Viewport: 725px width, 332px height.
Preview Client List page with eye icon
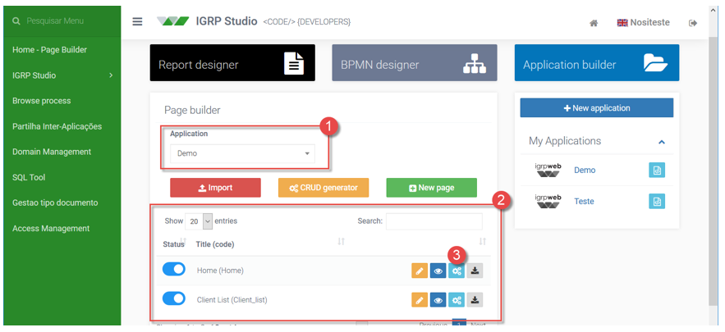(x=438, y=300)
